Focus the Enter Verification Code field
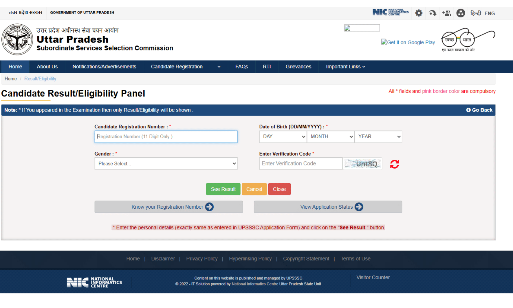Viewport: 513px width, 308px height. point(301,164)
